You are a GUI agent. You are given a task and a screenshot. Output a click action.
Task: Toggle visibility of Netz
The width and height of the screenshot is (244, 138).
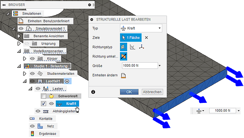coord(32,126)
